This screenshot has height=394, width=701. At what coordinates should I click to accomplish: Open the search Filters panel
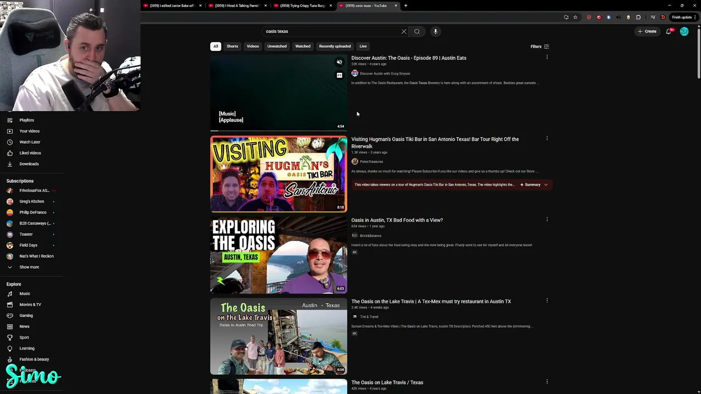point(540,47)
